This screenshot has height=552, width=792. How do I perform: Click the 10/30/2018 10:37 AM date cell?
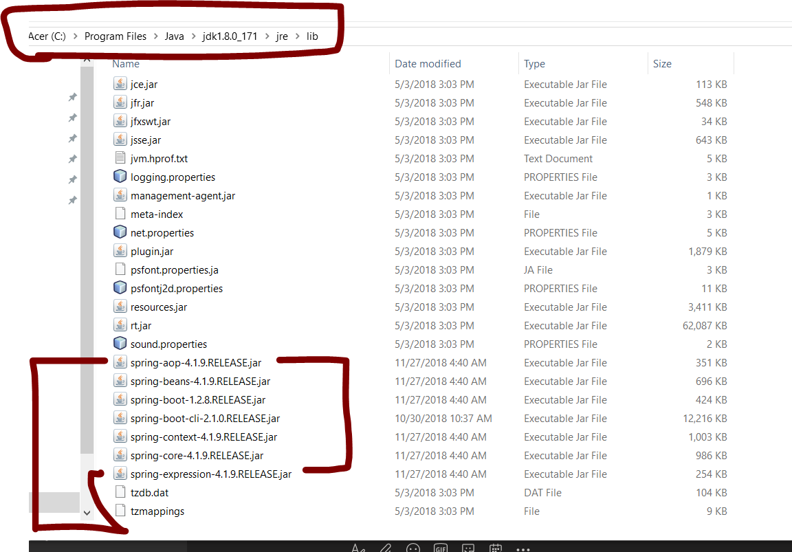point(443,419)
